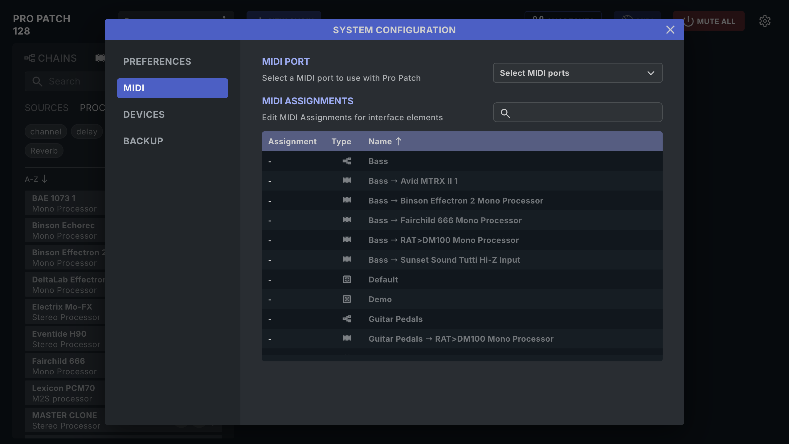This screenshot has height=444, width=789.
Task: Click device icon for Bass → Fairchild 666
Action: coord(347,220)
